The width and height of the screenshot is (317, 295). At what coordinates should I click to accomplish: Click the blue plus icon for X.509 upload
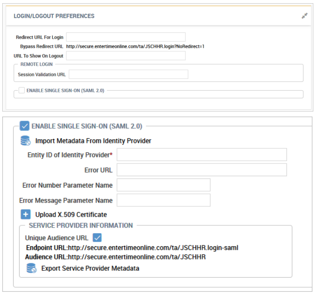(26, 214)
